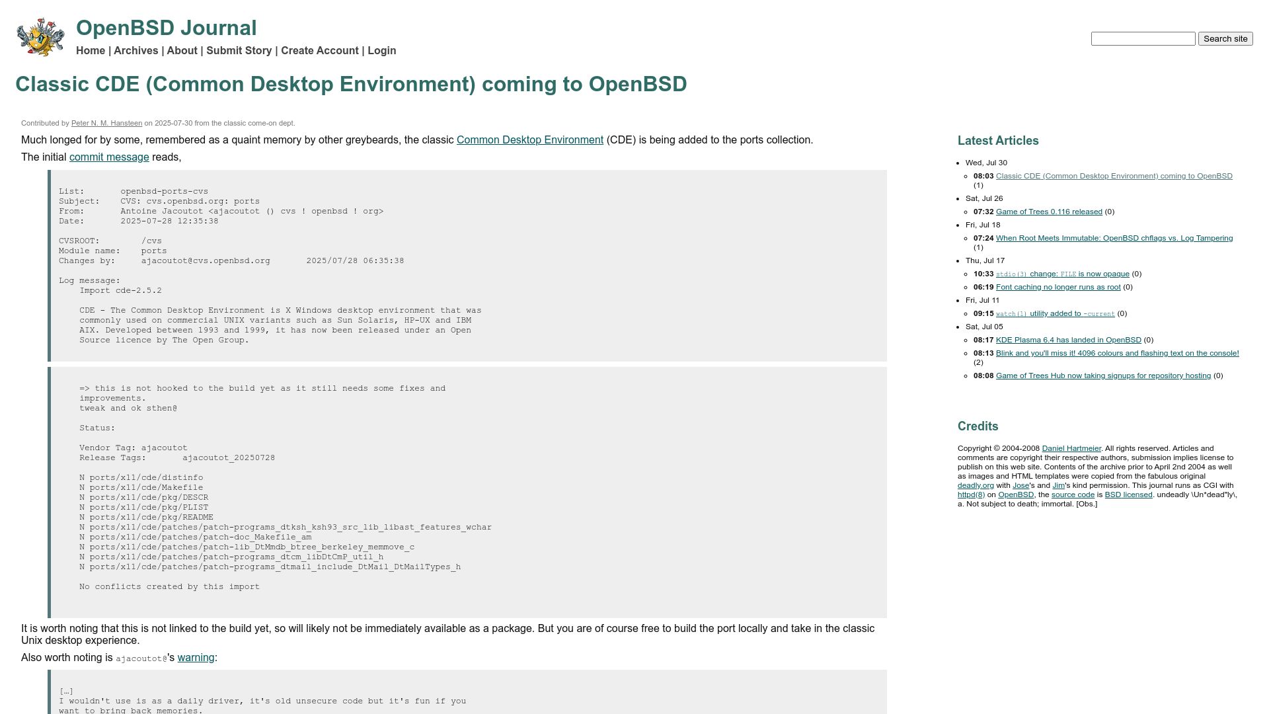
Task: Open the Login page
Action: point(382,51)
